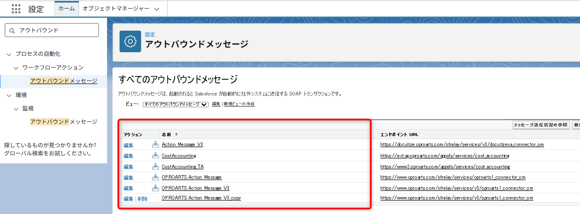Click the sfrelay/services/oproarts1_connector_om URL without v3
Screen dimensions: 580x214
(x=453, y=177)
